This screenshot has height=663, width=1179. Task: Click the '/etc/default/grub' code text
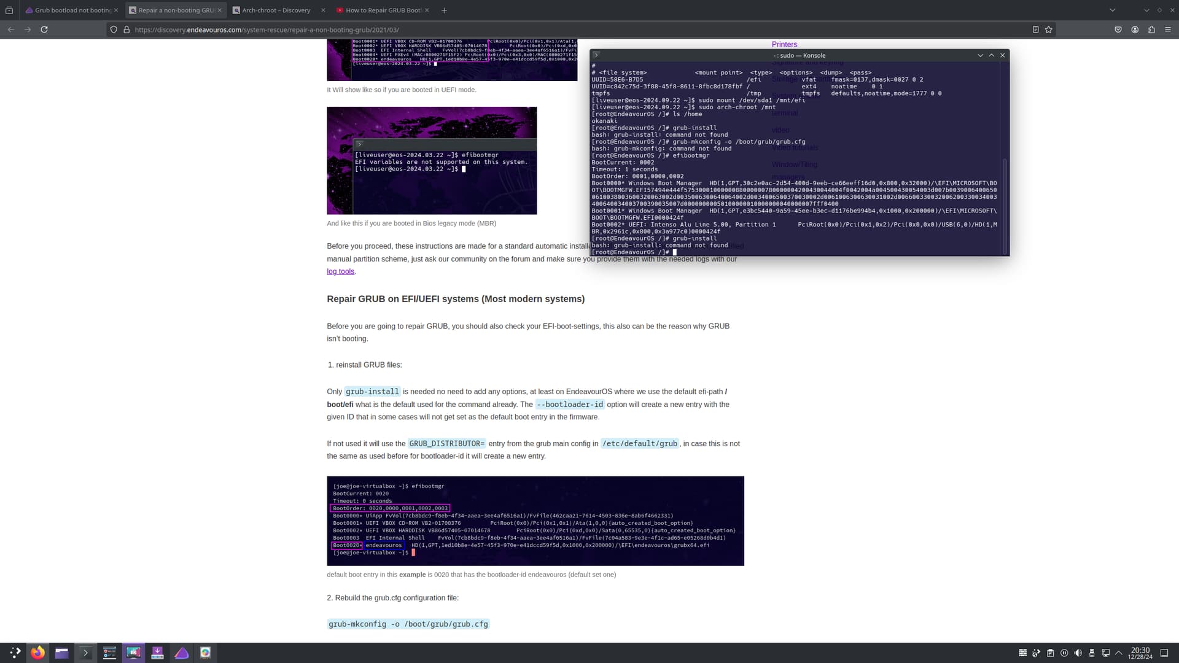click(639, 444)
